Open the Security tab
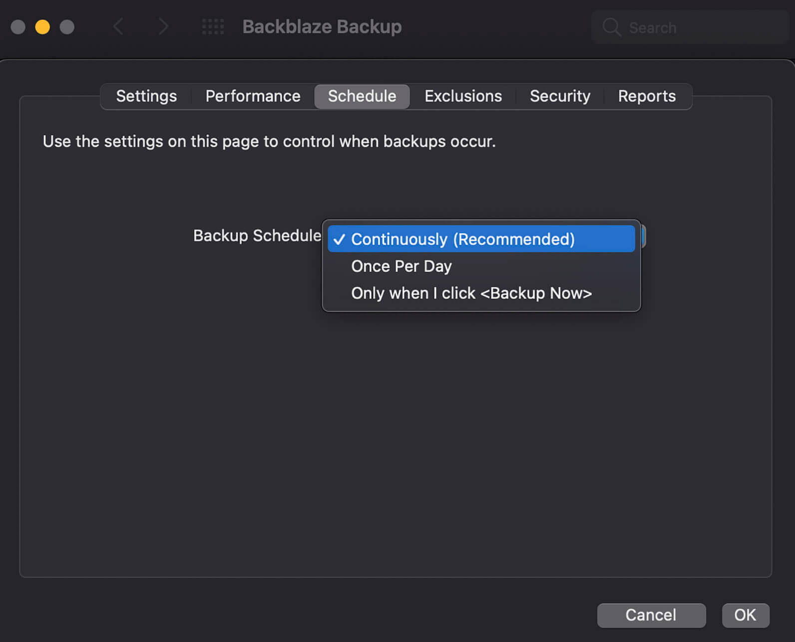The image size is (795, 642). pos(560,96)
